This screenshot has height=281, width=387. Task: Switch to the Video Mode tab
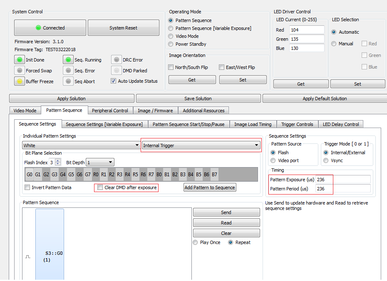coord(25,111)
